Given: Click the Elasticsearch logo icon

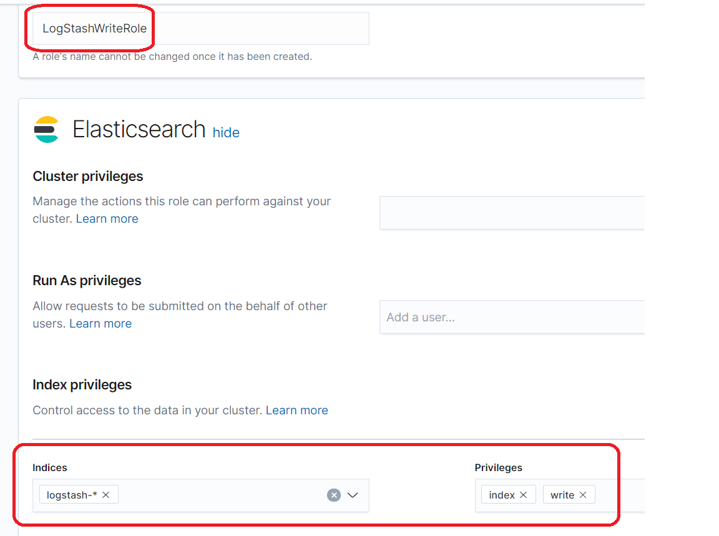Looking at the screenshot, I should pos(46,130).
